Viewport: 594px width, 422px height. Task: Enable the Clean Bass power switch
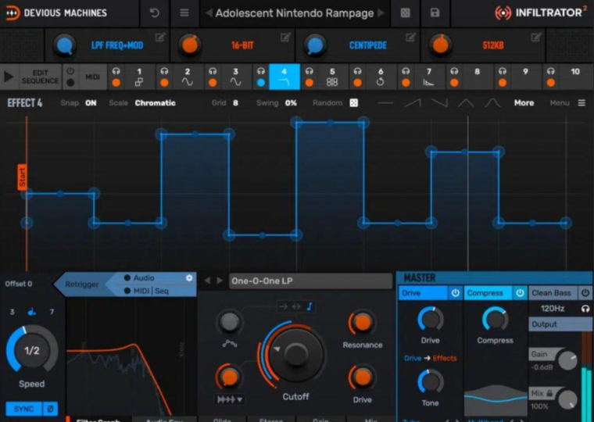pos(584,293)
